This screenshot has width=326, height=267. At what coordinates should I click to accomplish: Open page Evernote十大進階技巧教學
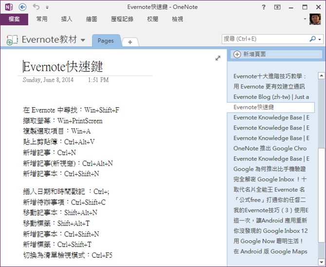[x=271, y=76]
